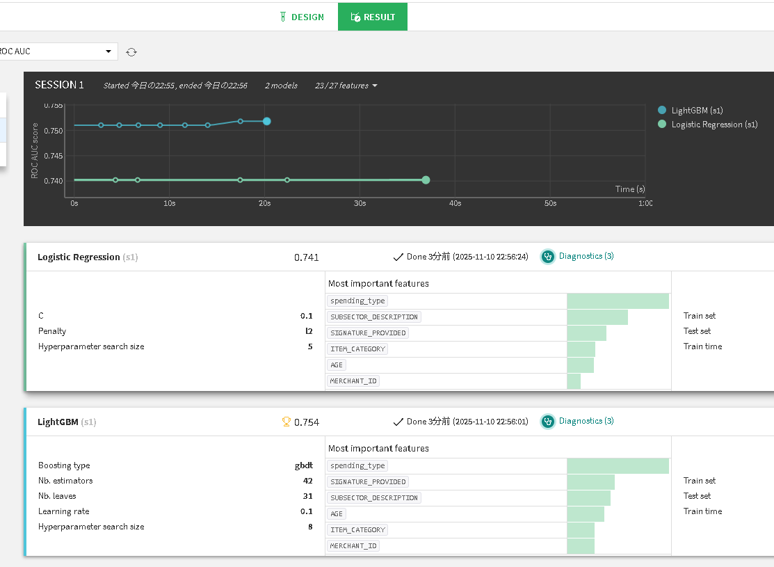
Task: Click Logistic Regression final point on chart
Action: click(x=426, y=180)
